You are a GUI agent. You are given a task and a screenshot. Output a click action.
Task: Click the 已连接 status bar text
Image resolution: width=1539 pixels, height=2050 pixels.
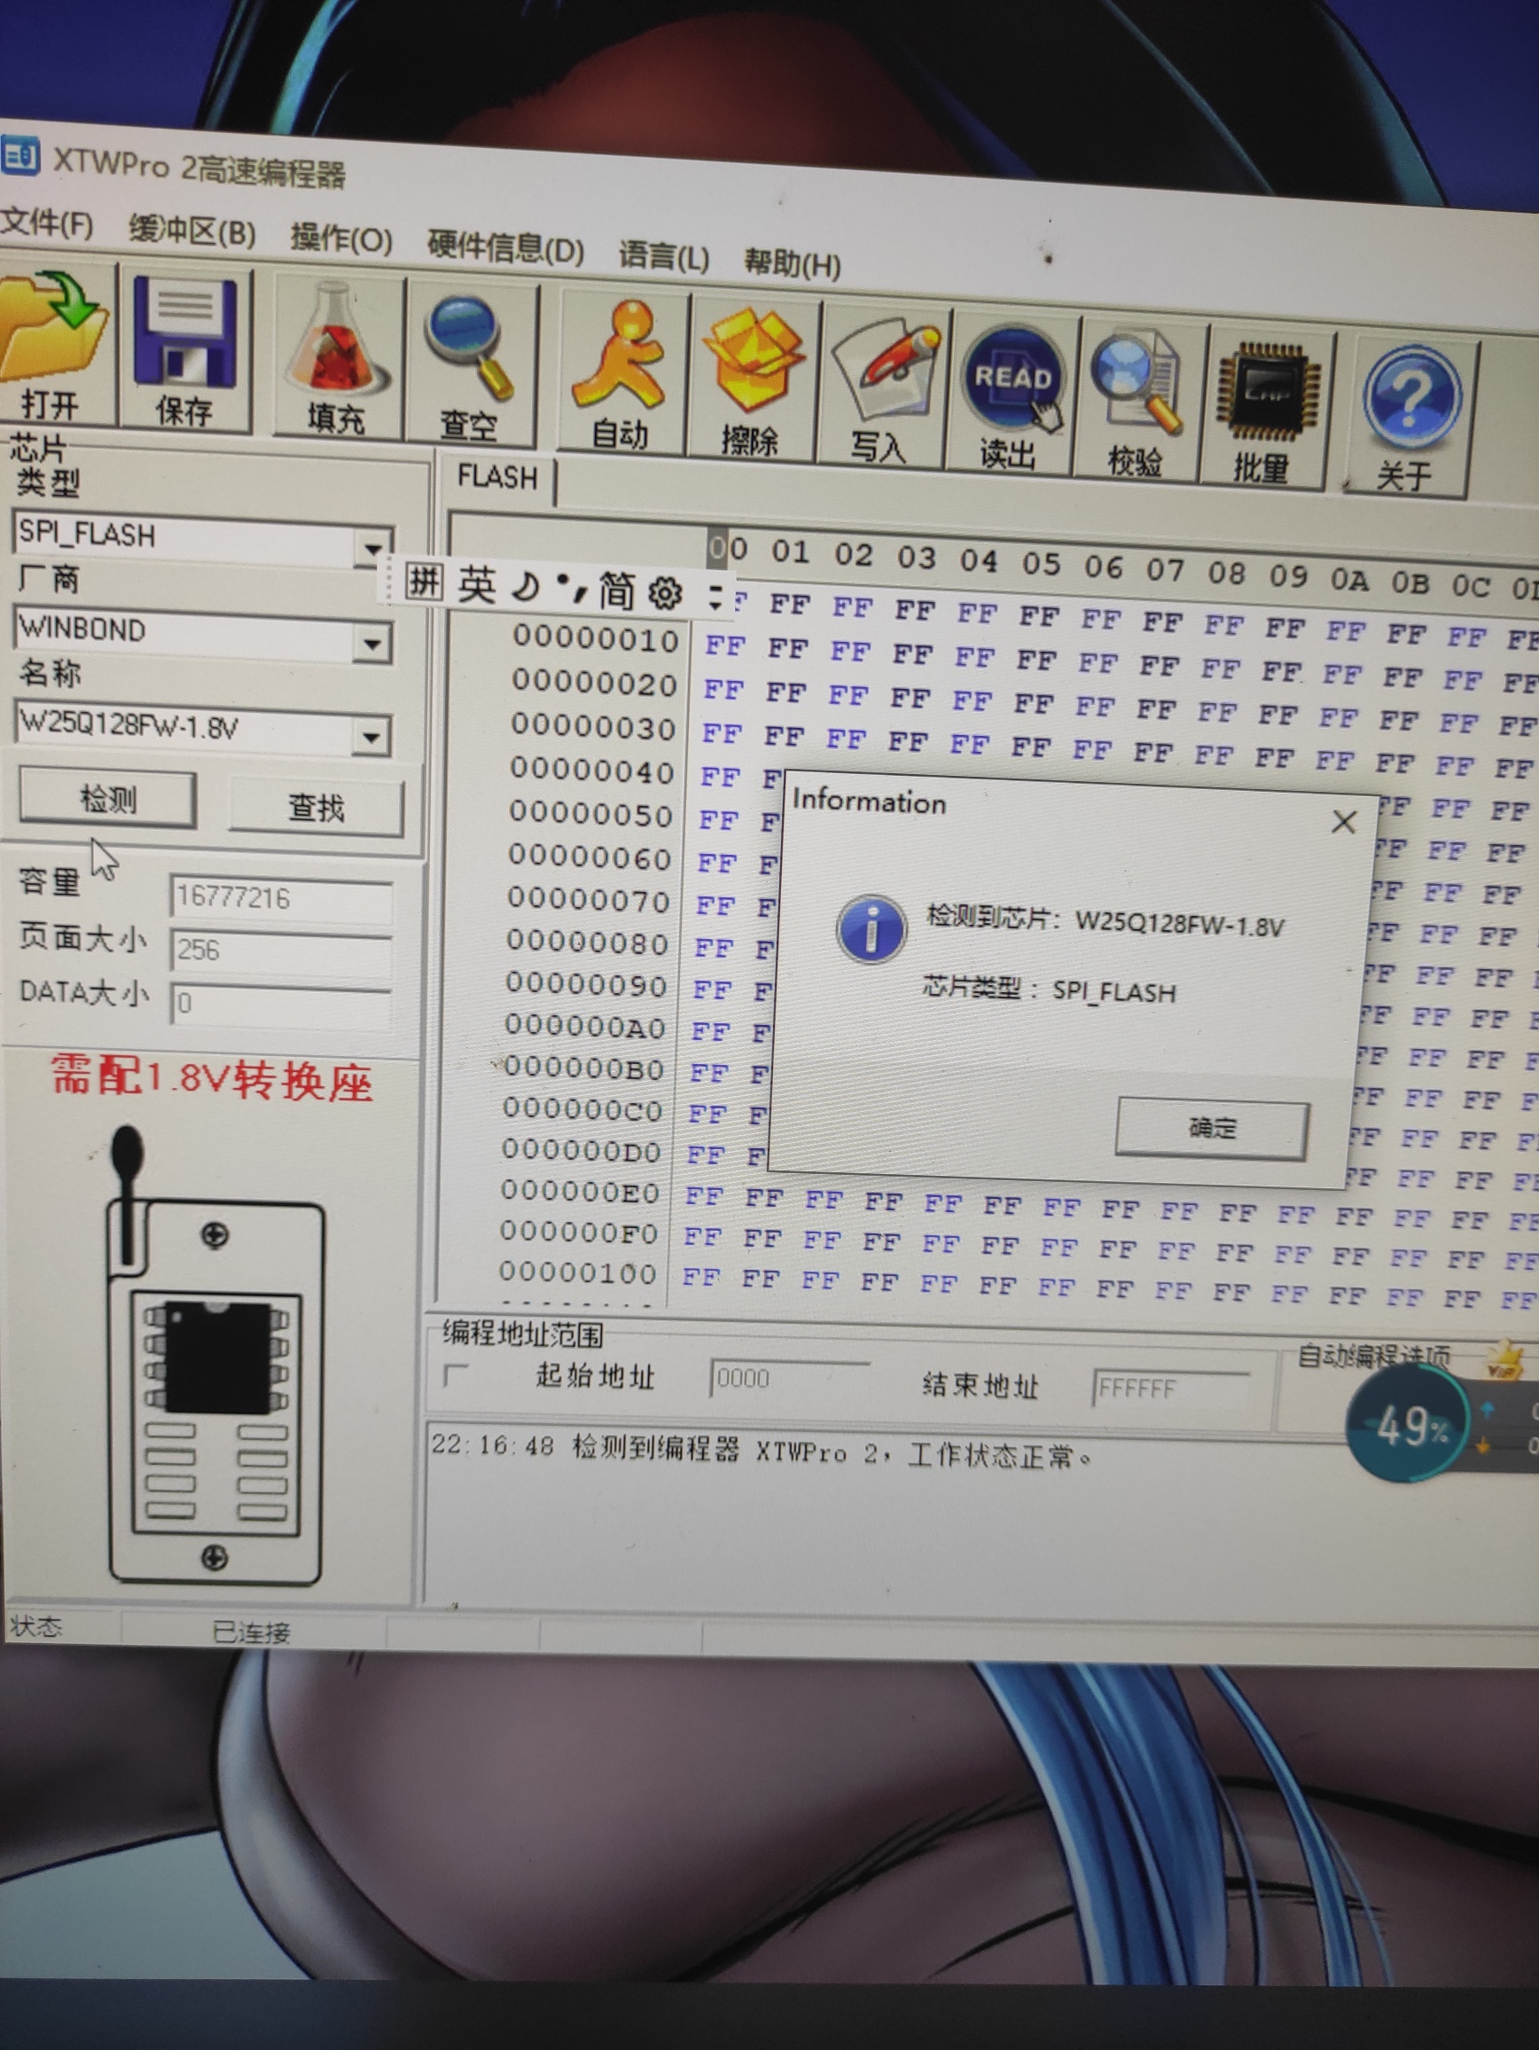click(251, 1631)
